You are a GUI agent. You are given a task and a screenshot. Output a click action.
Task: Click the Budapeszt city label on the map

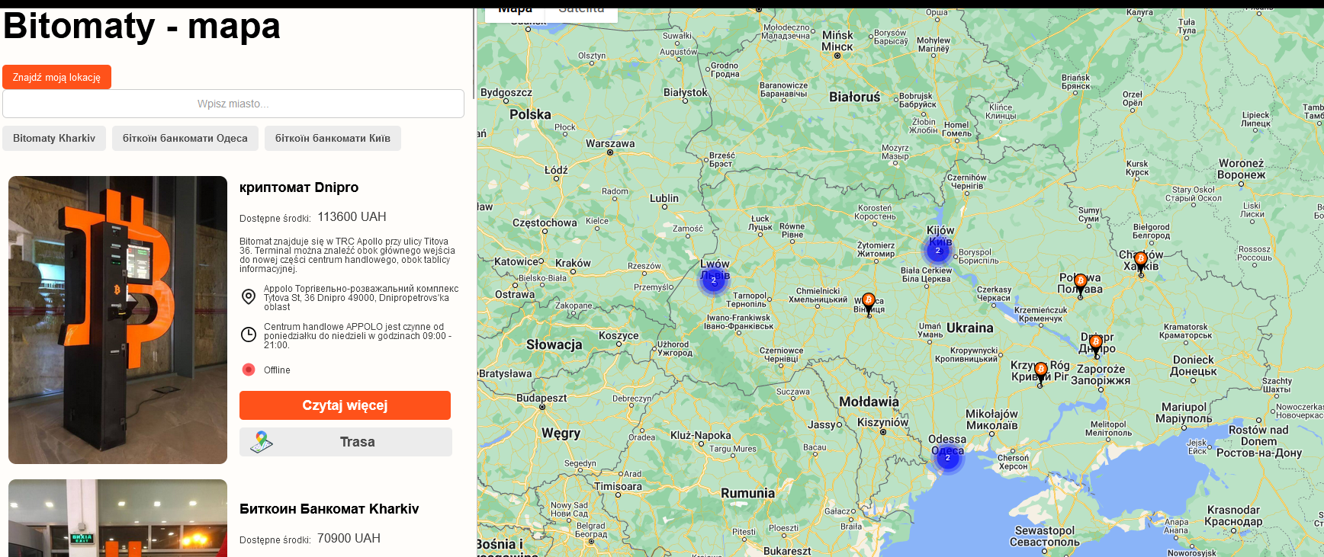click(x=542, y=398)
